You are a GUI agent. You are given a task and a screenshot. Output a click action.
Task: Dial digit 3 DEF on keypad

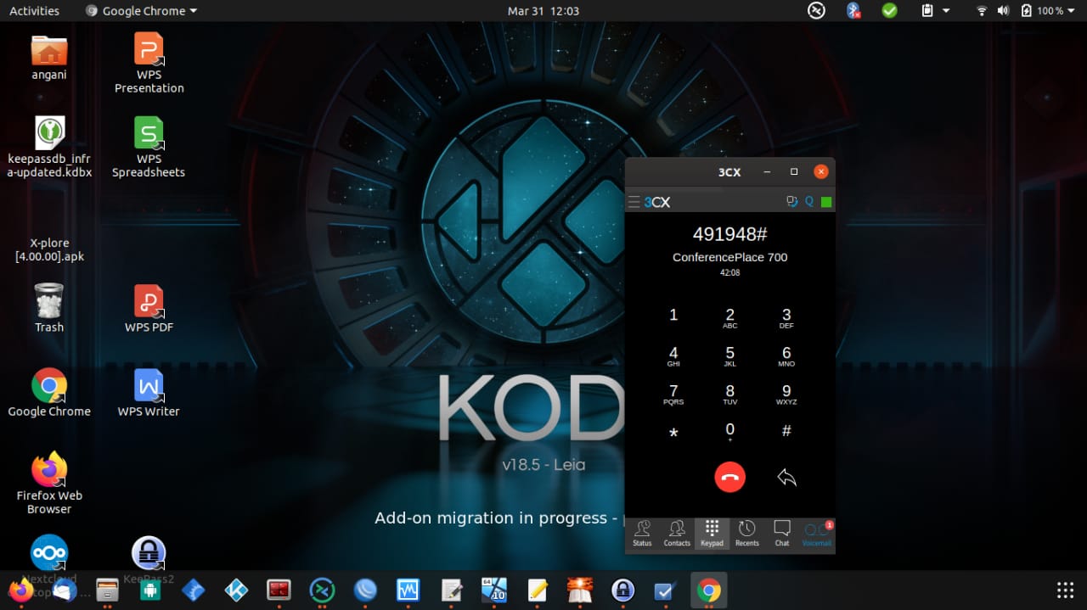786,318
